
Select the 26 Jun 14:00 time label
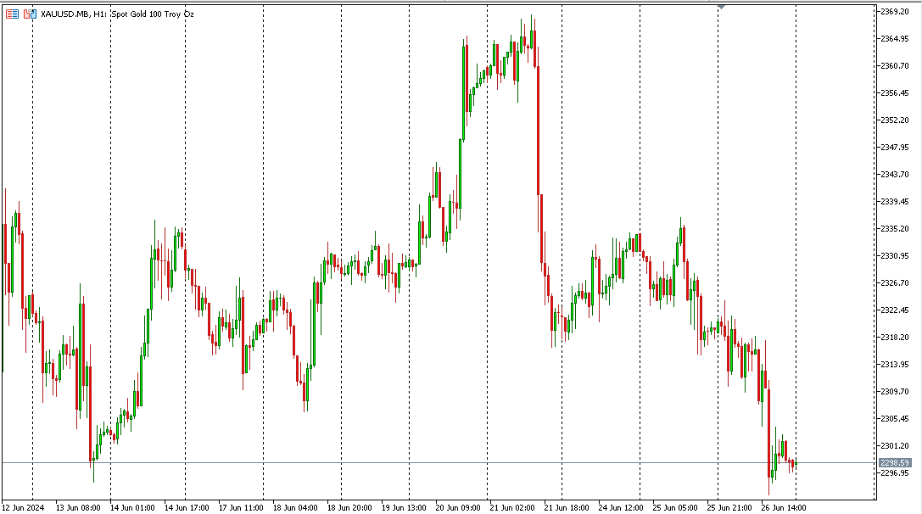[x=783, y=507]
